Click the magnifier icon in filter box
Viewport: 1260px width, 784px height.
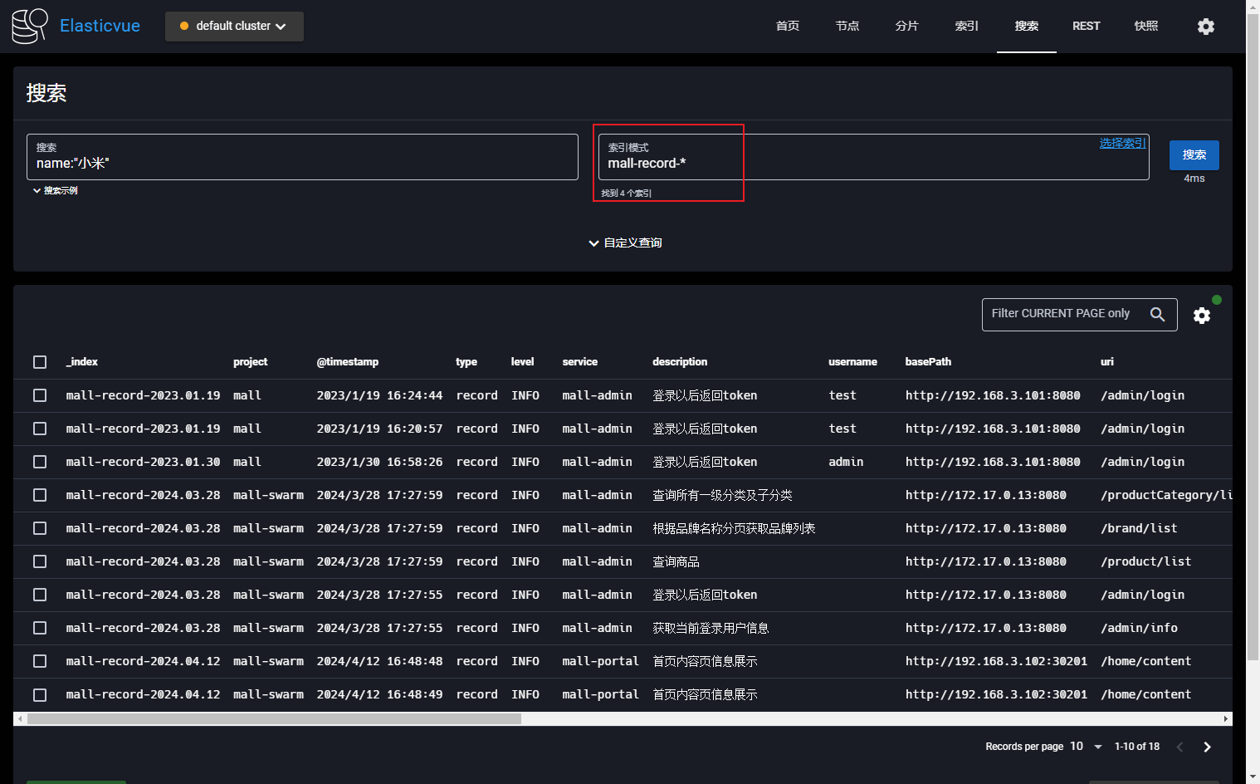(1157, 314)
